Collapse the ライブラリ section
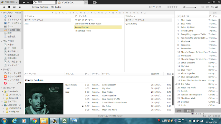The height and width of the screenshot is (124, 221). 1,13
